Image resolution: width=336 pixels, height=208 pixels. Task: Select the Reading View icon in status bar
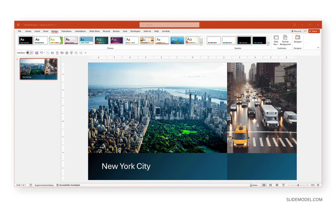tap(277, 185)
